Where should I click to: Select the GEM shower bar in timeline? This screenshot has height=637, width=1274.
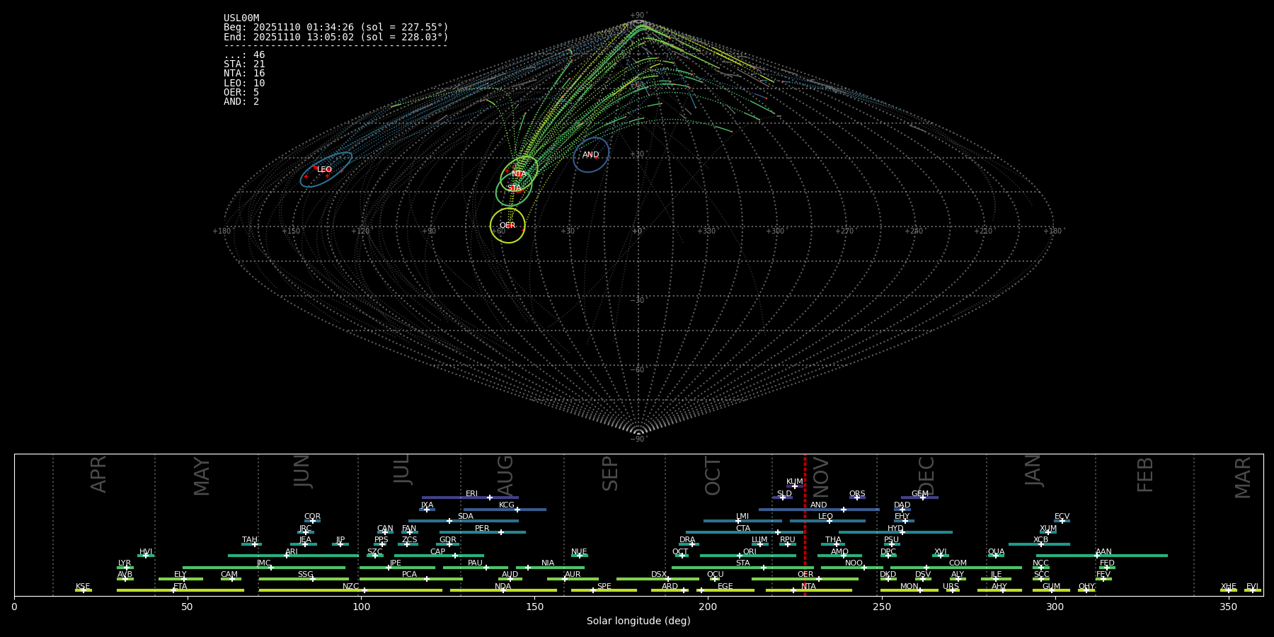pos(919,498)
